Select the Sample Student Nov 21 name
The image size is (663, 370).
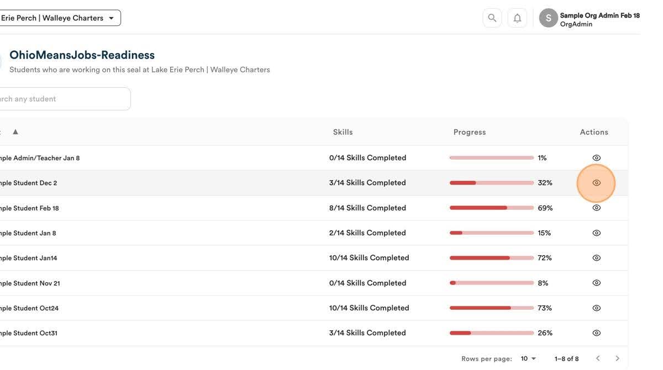pos(30,283)
